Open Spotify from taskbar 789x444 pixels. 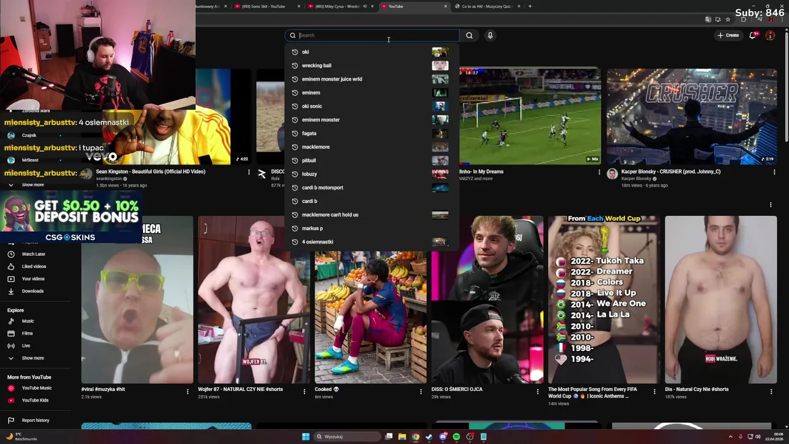456,437
